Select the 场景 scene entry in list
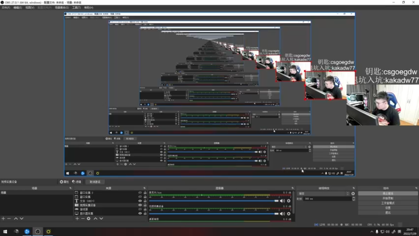419x236 pixels. tap(36, 192)
